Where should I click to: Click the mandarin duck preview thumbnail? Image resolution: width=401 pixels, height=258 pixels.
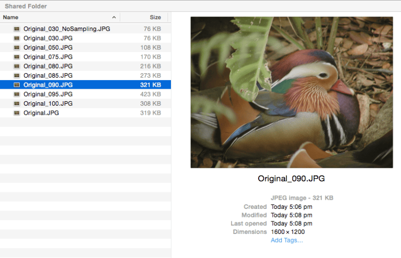pyautogui.click(x=292, y=92)
